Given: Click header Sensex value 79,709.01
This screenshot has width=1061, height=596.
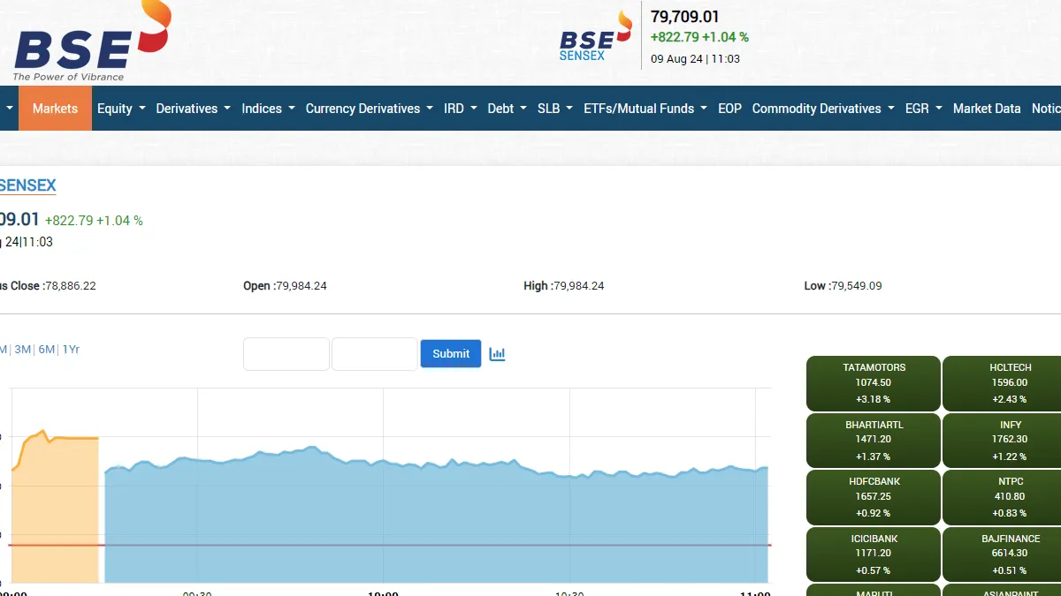Looking at the screenshot, I should click(x=685, y=17).
